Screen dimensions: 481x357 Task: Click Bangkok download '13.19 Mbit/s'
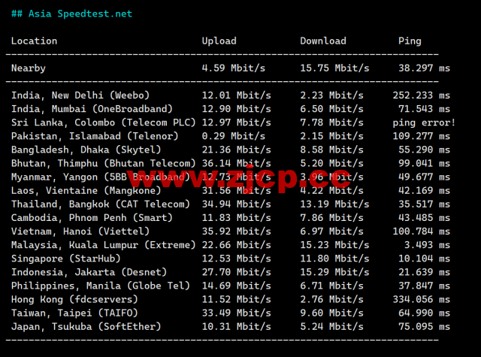click(334, 204)
